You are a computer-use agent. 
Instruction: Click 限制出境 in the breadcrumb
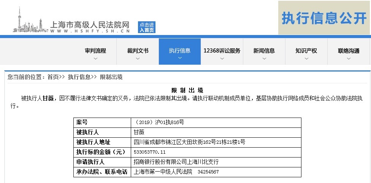111,77
